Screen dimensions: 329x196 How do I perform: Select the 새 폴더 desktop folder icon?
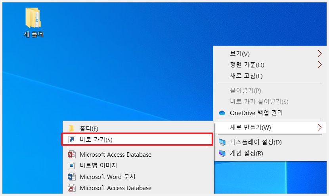coord(33,22)
